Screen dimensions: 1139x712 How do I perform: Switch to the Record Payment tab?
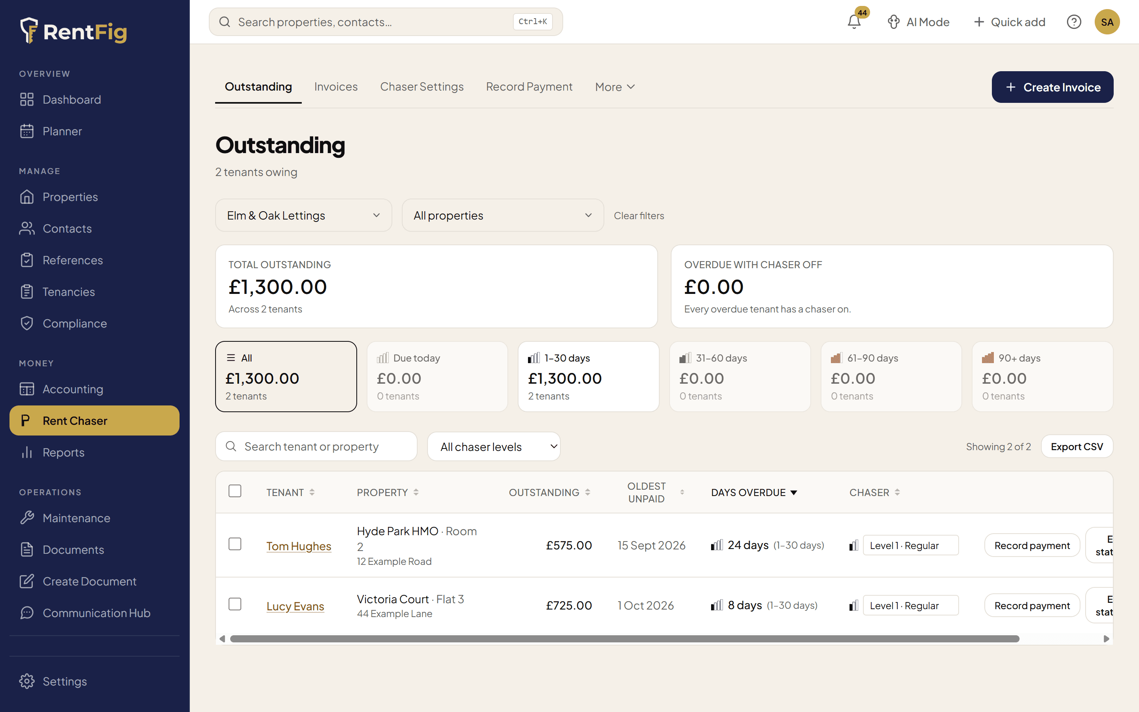point(529,87)
